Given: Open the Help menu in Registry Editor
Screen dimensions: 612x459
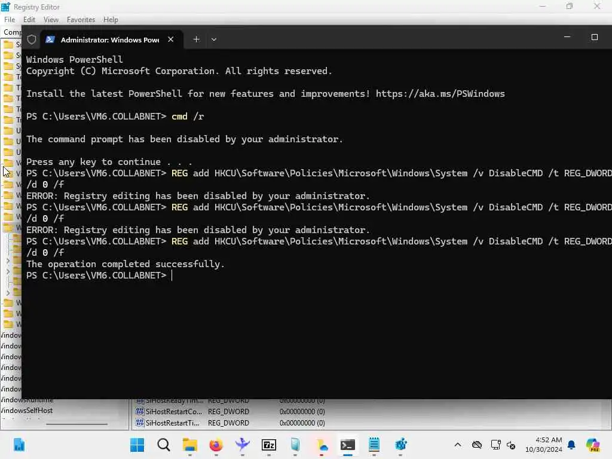Looking at the screenshot, I should pyautogui.click(x=111, y=20).
